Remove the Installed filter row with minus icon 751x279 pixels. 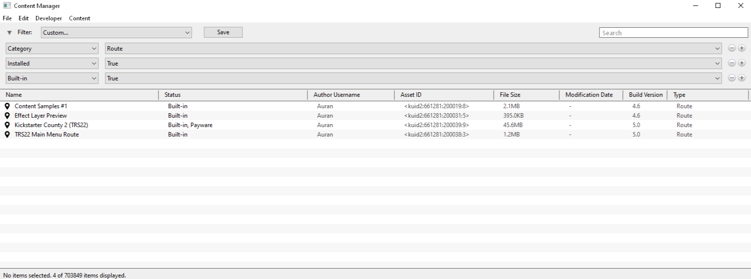(732, 64)
